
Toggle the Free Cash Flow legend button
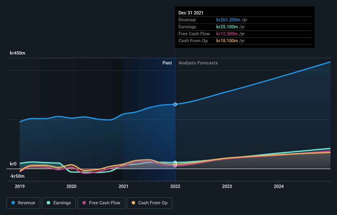pyautogui.click(x=101, y=203)
